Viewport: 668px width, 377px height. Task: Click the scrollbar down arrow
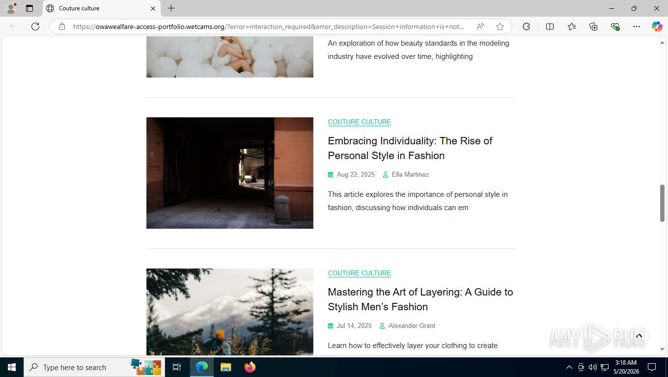[662, 349]
